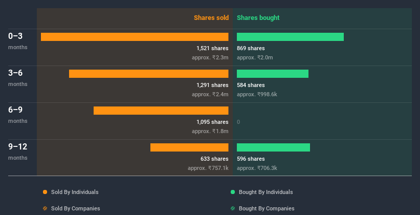This screenshot has width=420, height=215.
Task: Click the green 9–12 months bought bar
Action: click(273, 147)
